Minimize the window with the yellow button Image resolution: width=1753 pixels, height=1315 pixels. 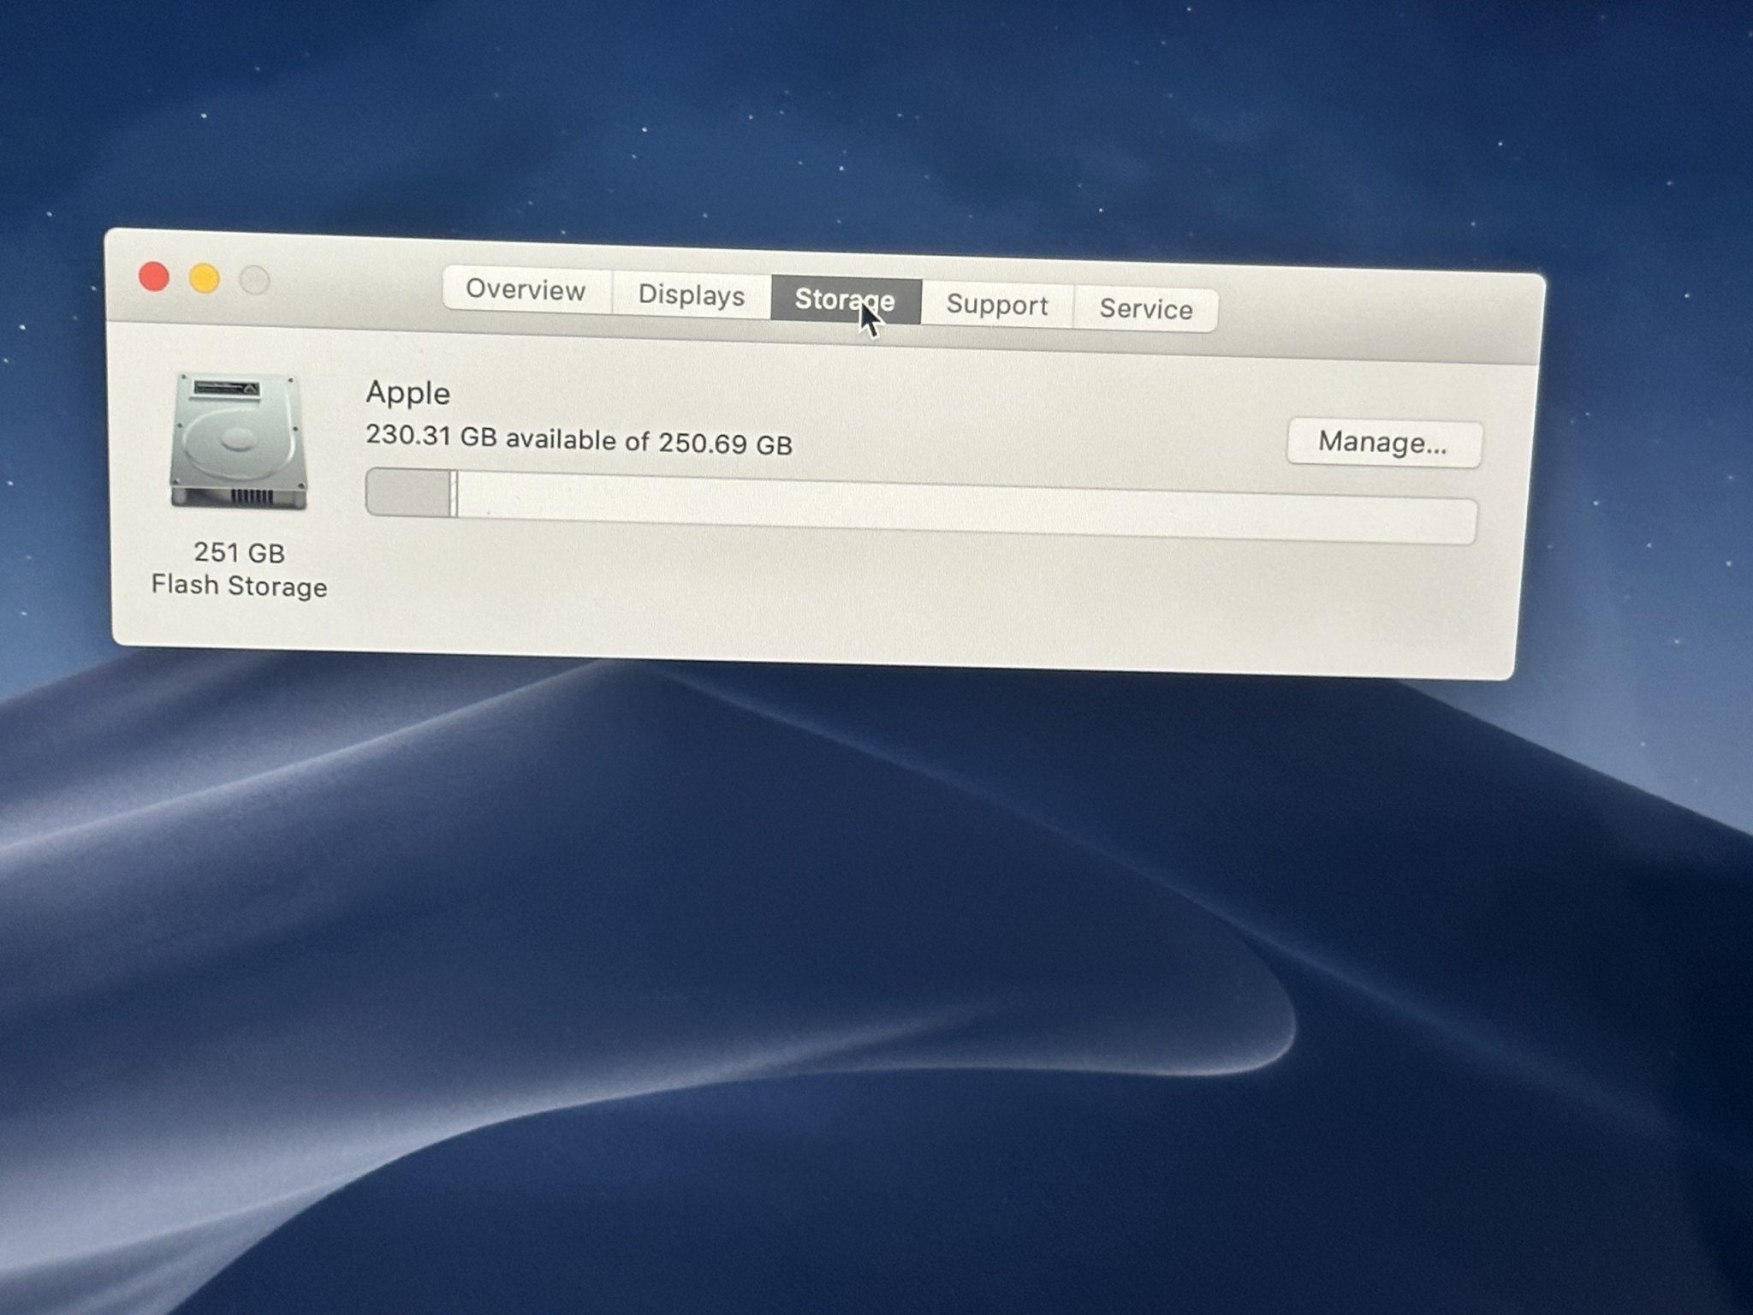205,278
